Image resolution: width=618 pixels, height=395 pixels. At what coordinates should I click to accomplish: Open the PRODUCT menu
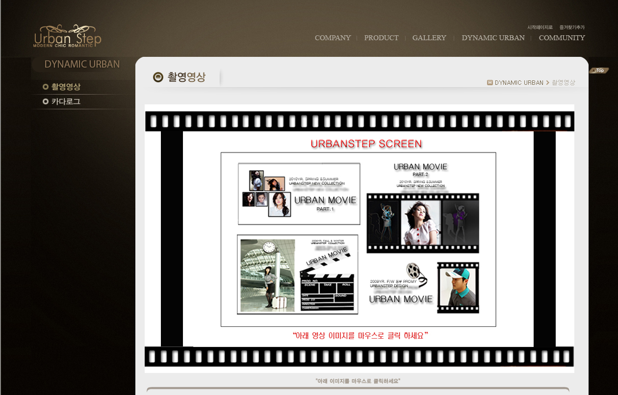[381, 38]
